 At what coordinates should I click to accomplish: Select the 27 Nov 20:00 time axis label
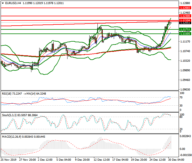(x=28, y=160)
